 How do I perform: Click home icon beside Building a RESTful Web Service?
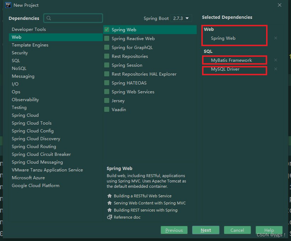tap(110, 196)
